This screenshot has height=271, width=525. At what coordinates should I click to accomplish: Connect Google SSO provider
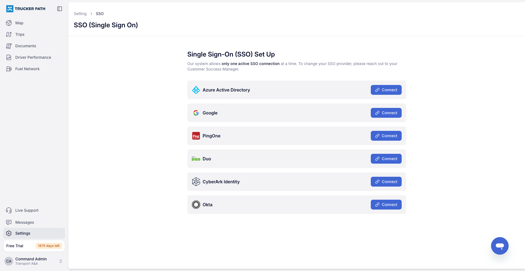(386, 113)
